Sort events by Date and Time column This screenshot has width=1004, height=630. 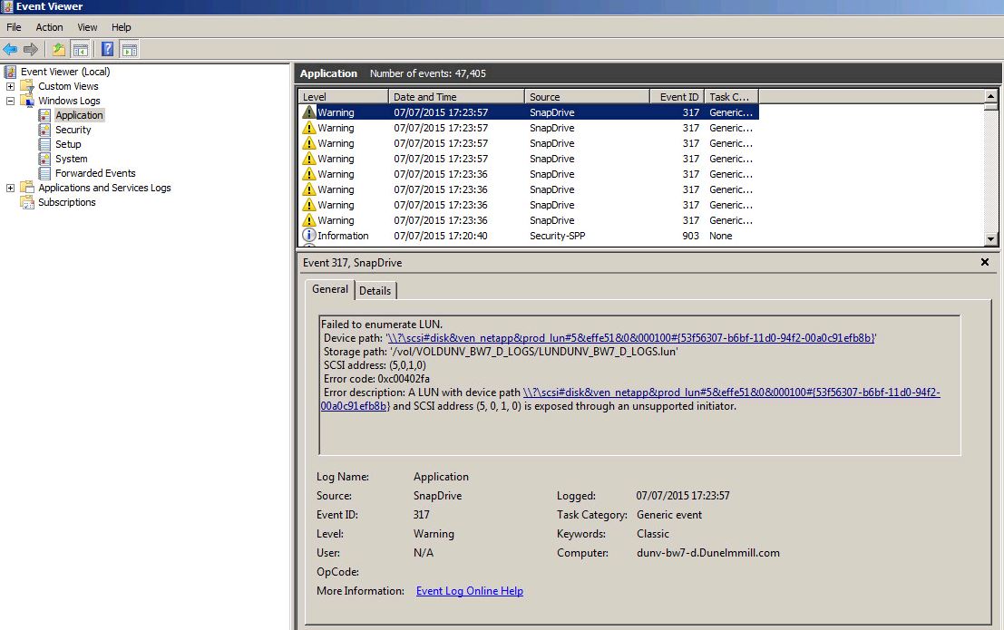(456, 97)
